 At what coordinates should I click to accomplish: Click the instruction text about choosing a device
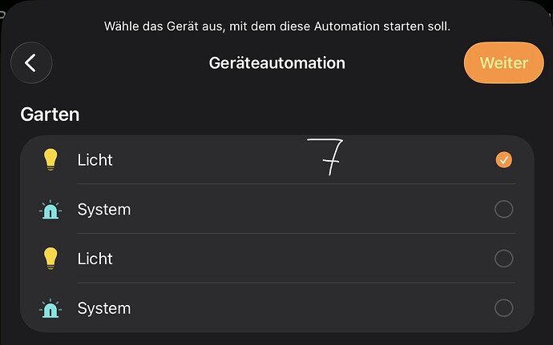click(x=277, y=26)
